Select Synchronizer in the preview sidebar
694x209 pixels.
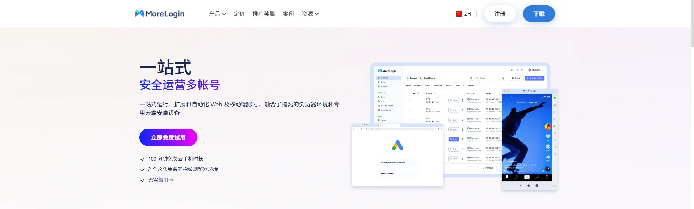coord(386,106)
